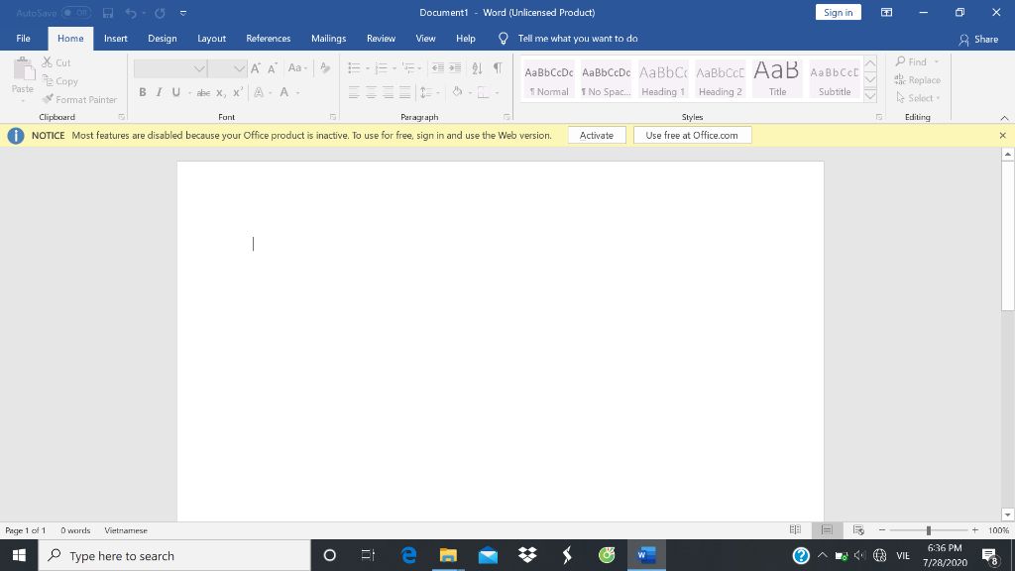Click the Bullets list icon
1015x571 pixels.
click(354, 68)
